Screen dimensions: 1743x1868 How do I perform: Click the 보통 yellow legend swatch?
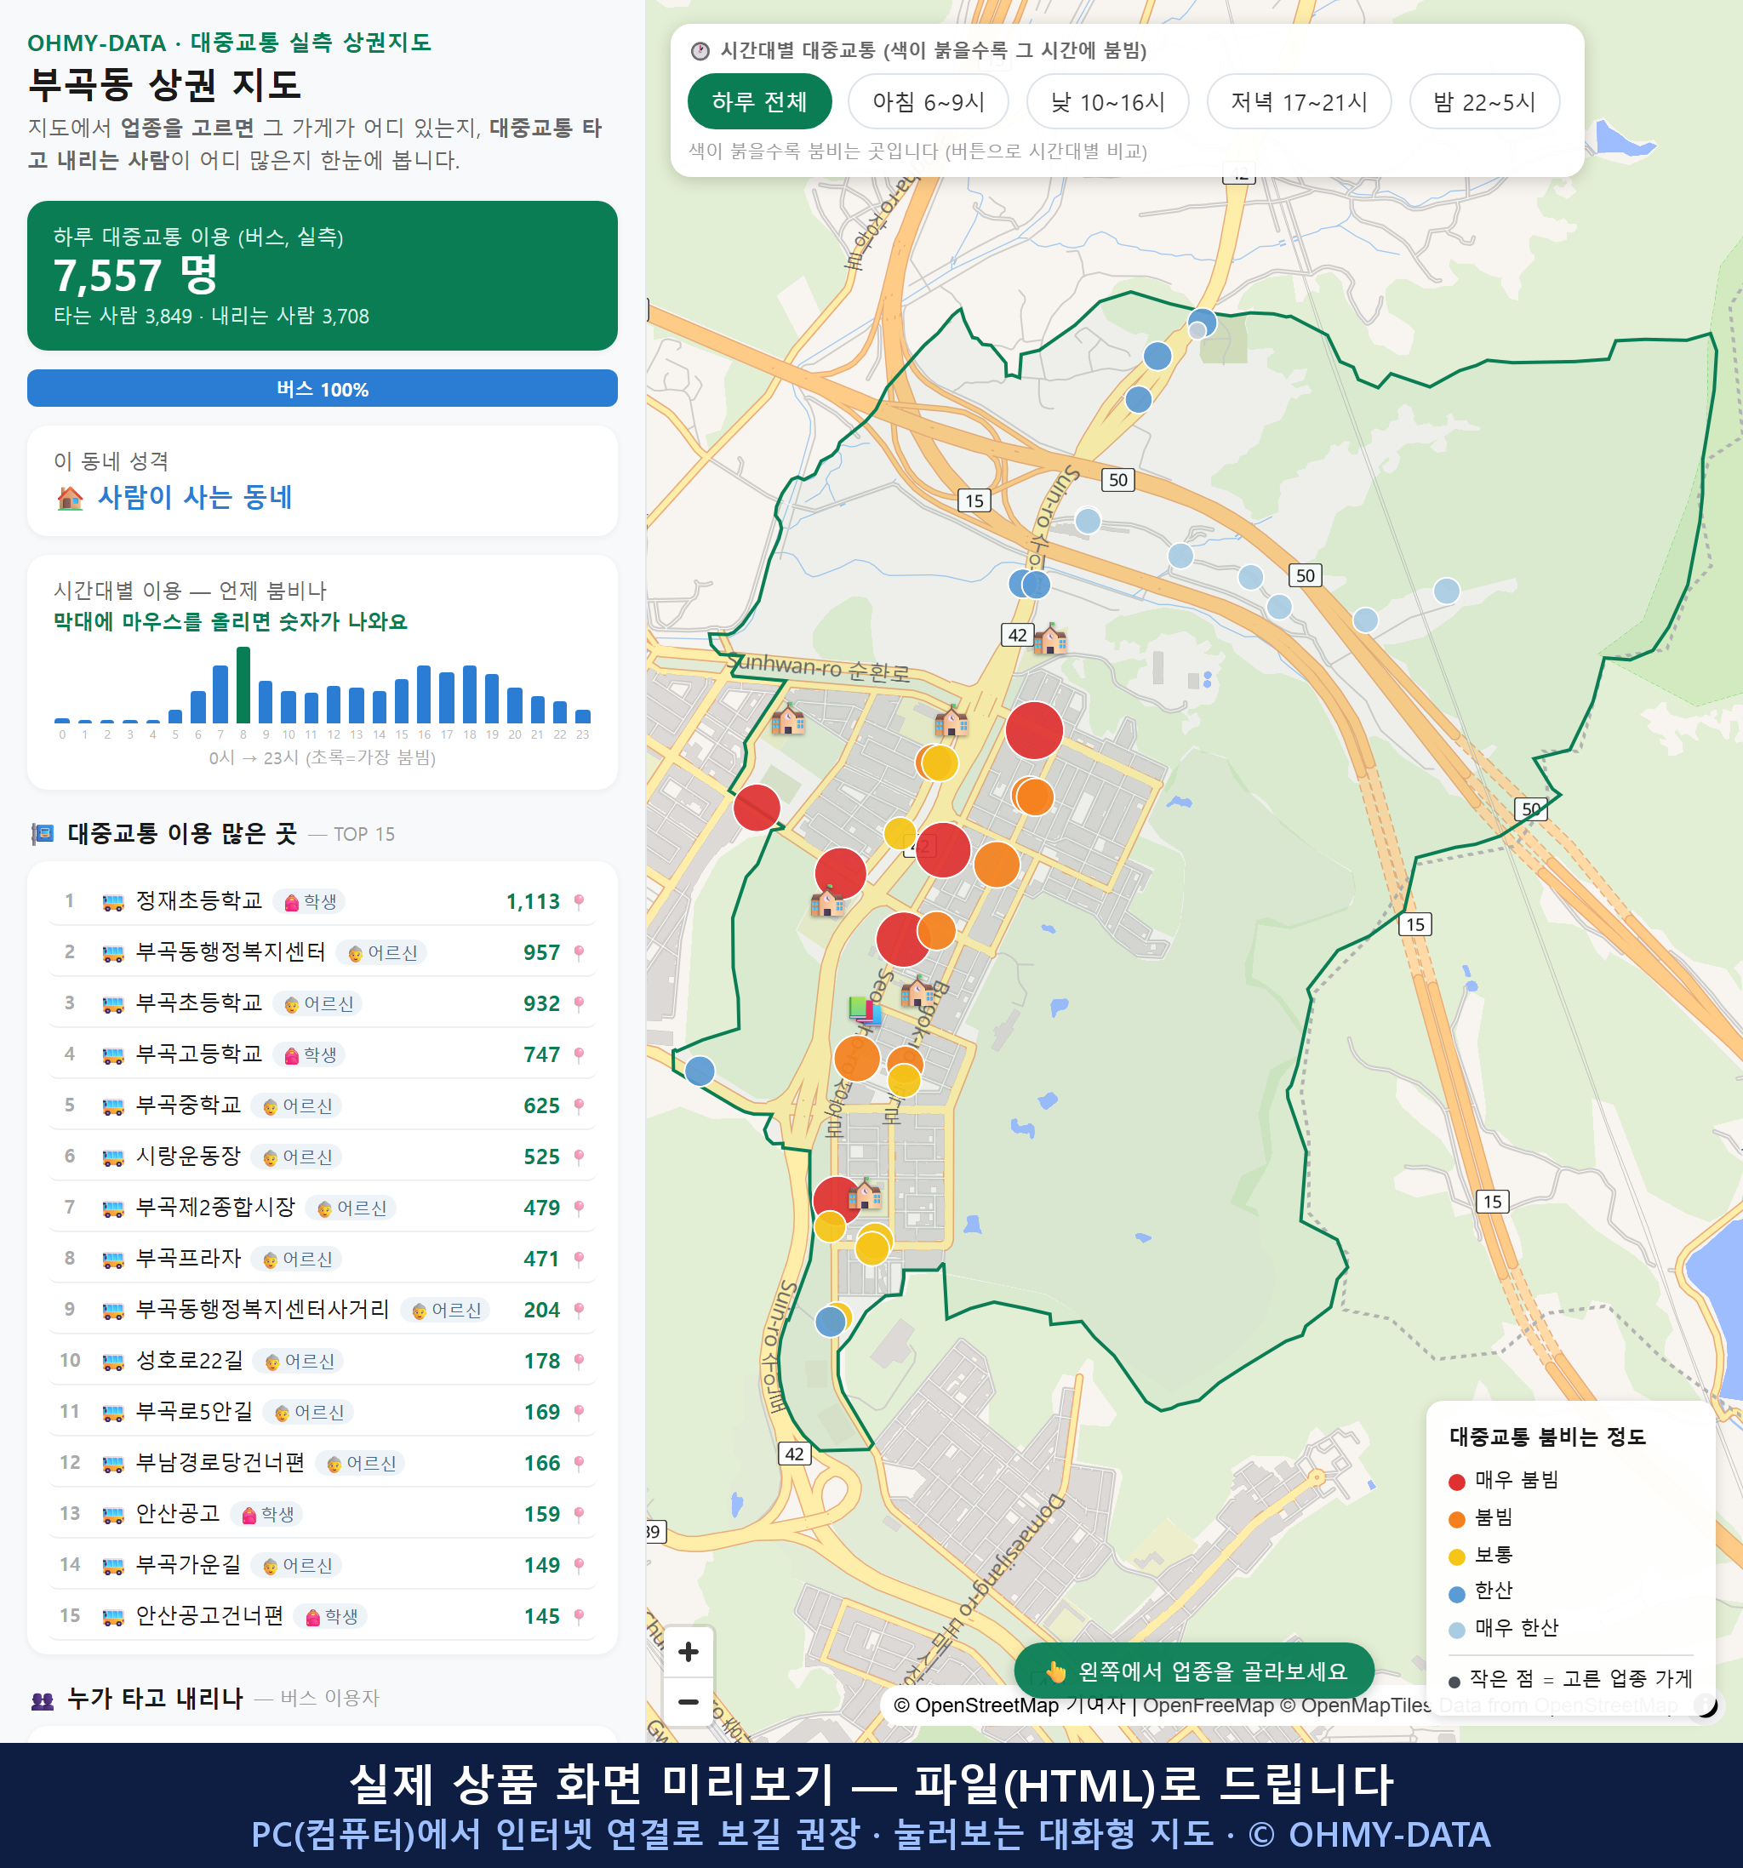pos(1456,1557)
